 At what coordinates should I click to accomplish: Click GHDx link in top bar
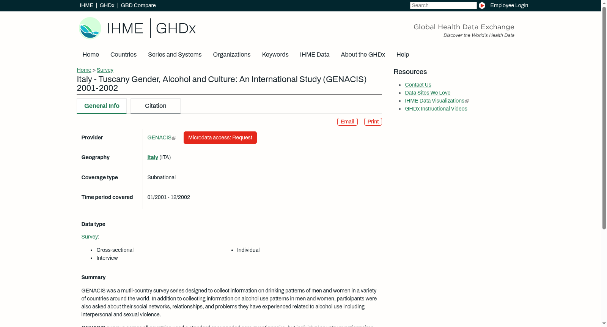pyautogui.click(x=107, y=5)
